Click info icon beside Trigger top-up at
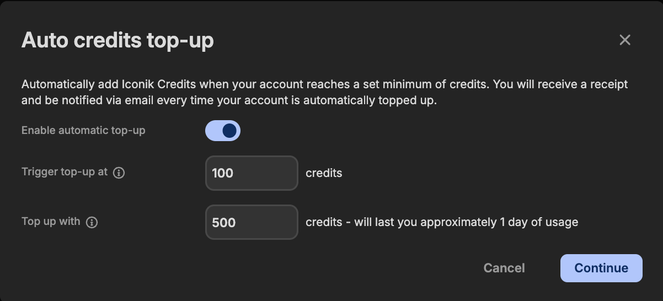Image resolution: width=663 pixels, height=301 pixels. (119, 173)
